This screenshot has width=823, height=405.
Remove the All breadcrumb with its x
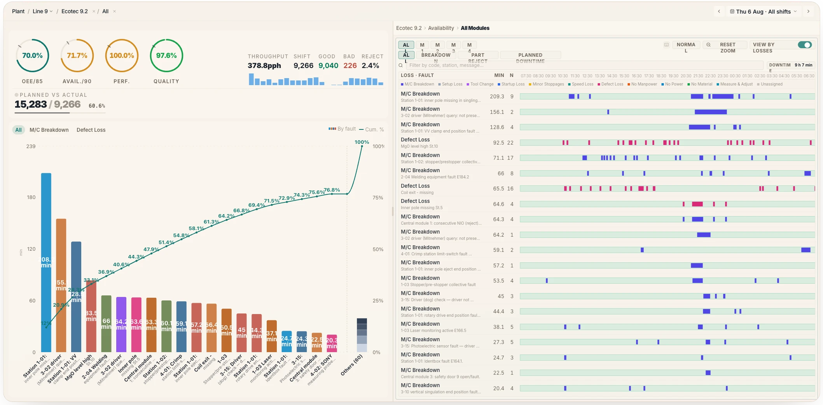(114, 11)
